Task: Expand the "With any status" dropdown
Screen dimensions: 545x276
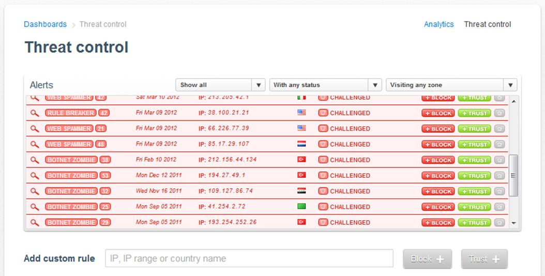Action: click(325, 85)
